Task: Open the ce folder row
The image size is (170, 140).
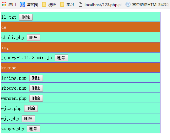Action: point(81,27)
